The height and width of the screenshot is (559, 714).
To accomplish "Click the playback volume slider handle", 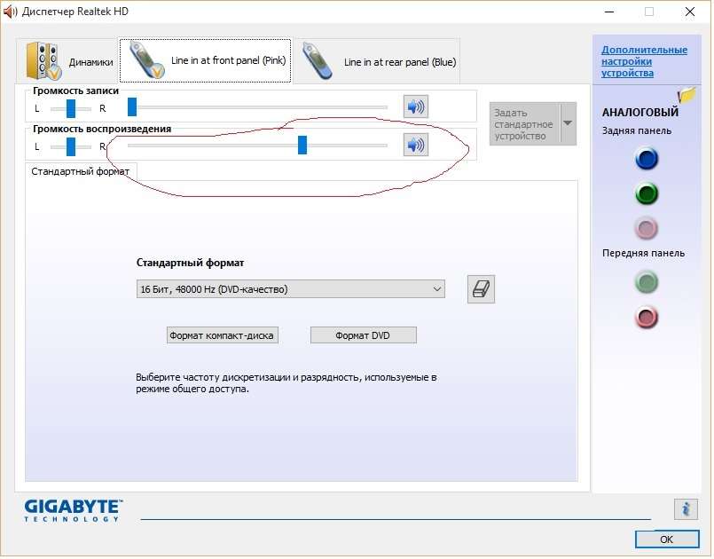I will click(302, 146).
